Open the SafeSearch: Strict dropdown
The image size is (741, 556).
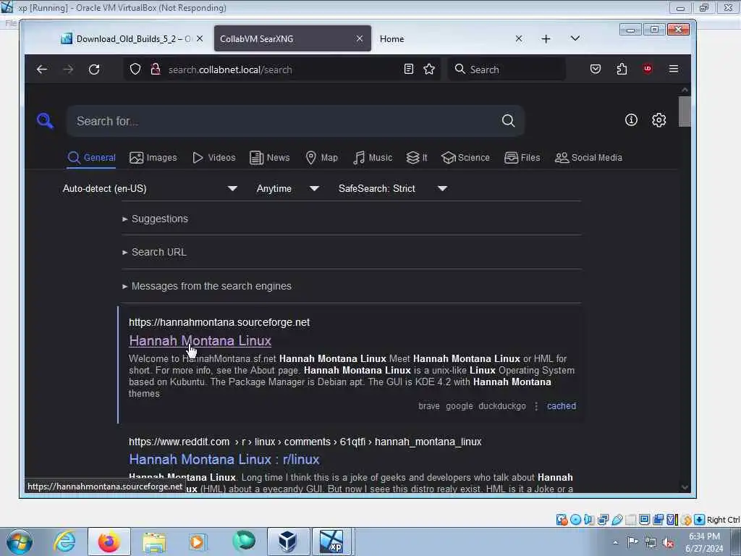click(393, 188)
